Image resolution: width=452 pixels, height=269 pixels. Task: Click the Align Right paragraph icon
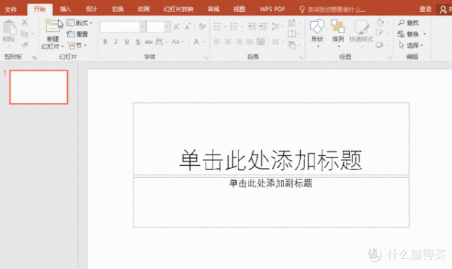tap(239, 42)
